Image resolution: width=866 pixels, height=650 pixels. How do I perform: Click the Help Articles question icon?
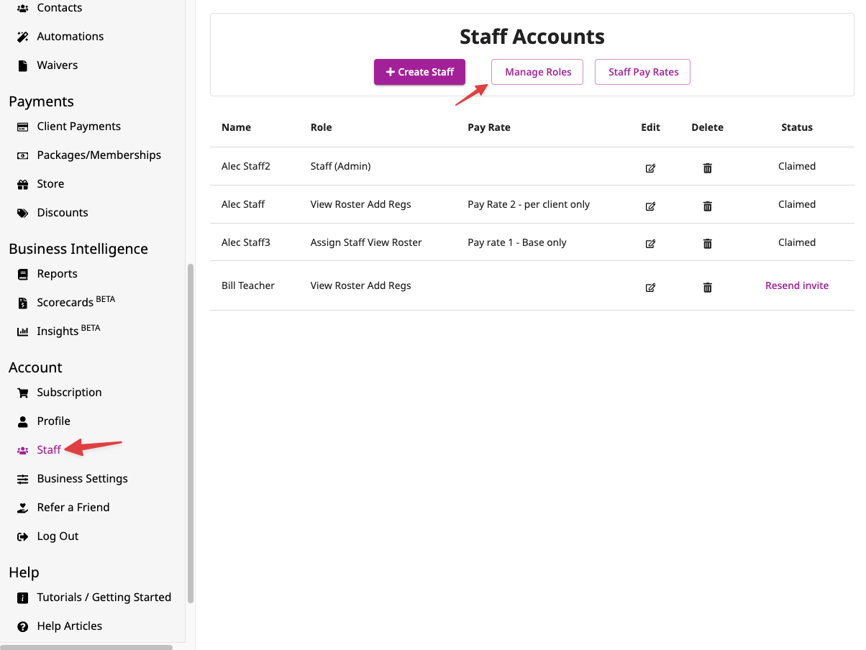point(23,626)
